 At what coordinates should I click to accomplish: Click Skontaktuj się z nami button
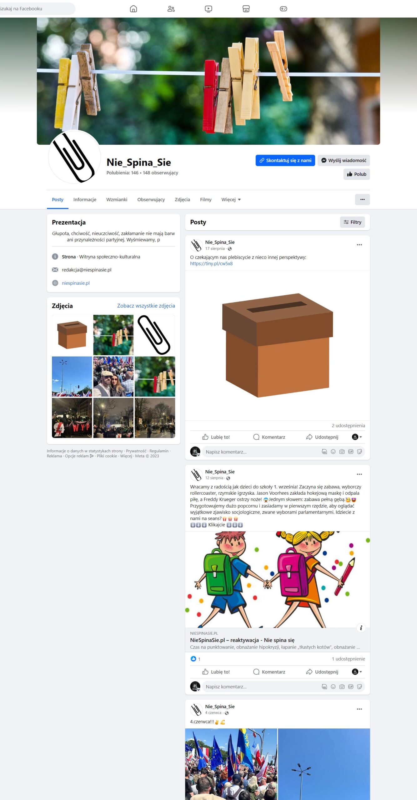[x=285, y=161]
